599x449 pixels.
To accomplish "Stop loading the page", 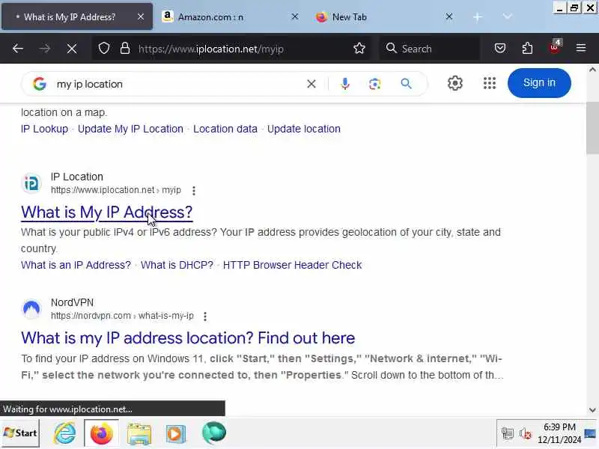I will (x=71, y=49).
